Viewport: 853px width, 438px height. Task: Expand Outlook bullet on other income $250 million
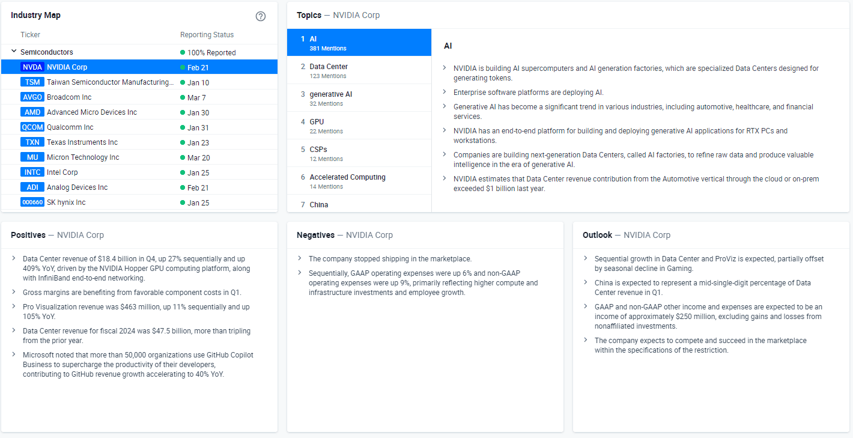pyautogui.click(x=586, y=306)
